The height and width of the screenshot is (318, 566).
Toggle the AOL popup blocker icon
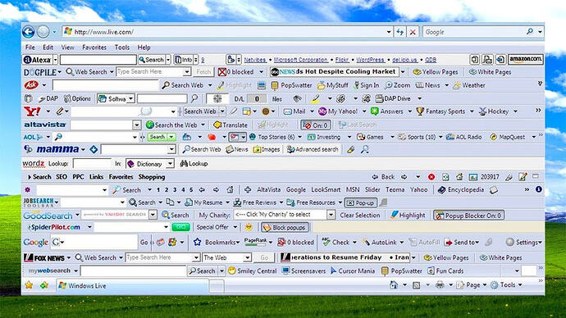tap(235, 137)
